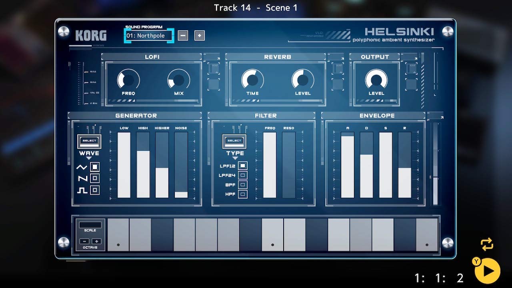Click the Track 14 - Scene 1 title
Viewport: 512px width, 288px height.
pos(256,8)
